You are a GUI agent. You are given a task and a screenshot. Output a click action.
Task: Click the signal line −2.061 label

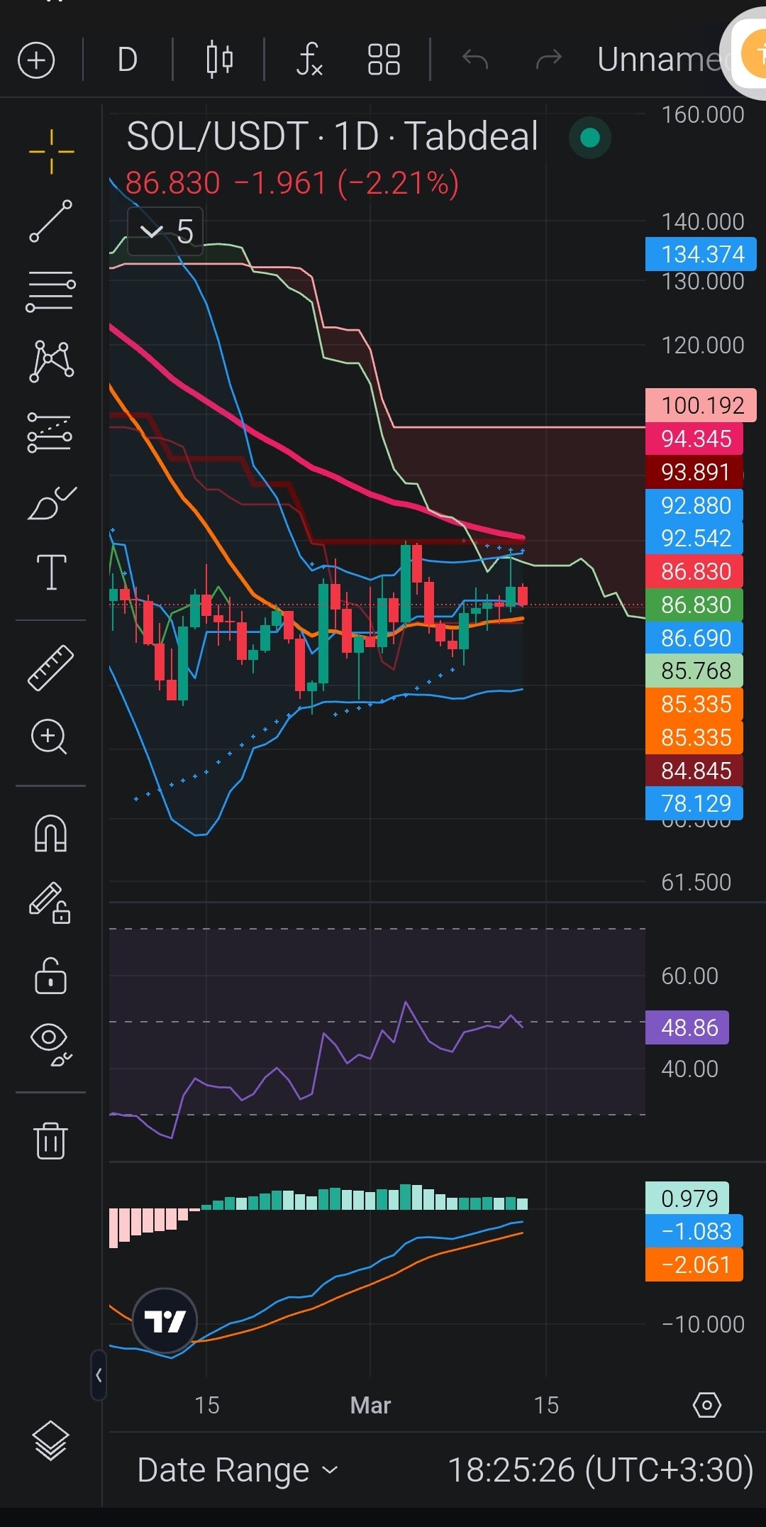point(694,1264)
